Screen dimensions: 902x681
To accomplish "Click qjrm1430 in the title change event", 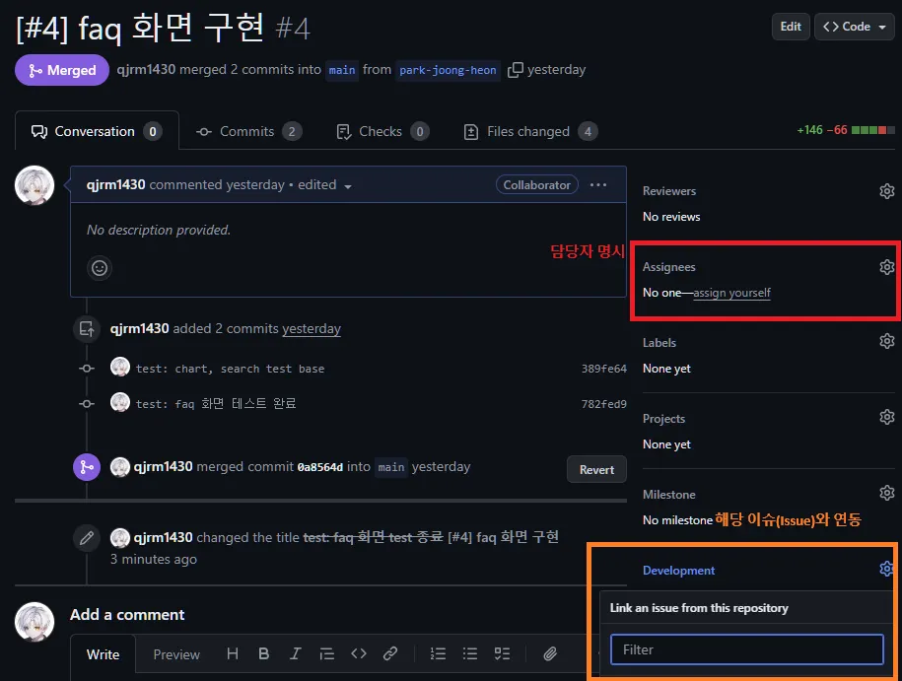I will [163, 537].
